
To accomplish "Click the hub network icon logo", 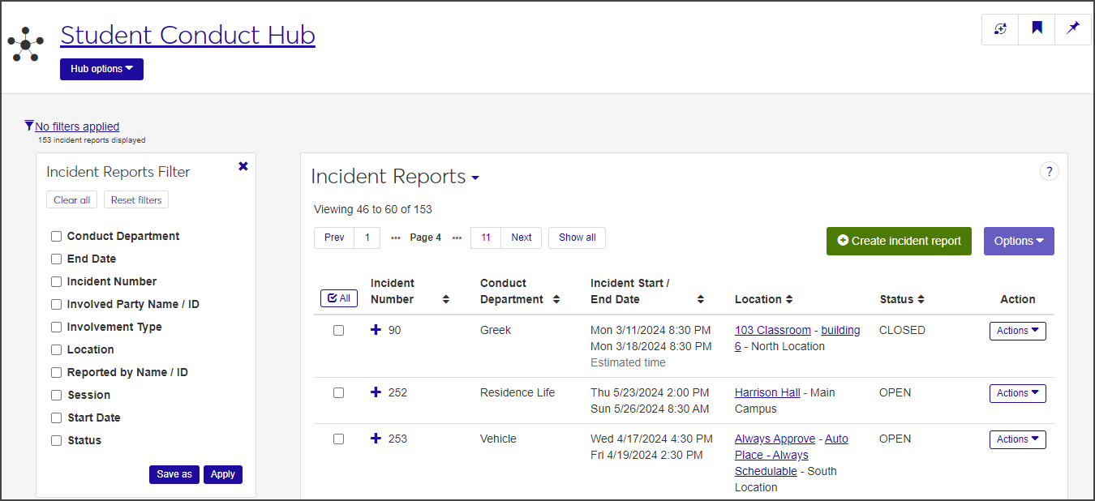I will [26, 44].
